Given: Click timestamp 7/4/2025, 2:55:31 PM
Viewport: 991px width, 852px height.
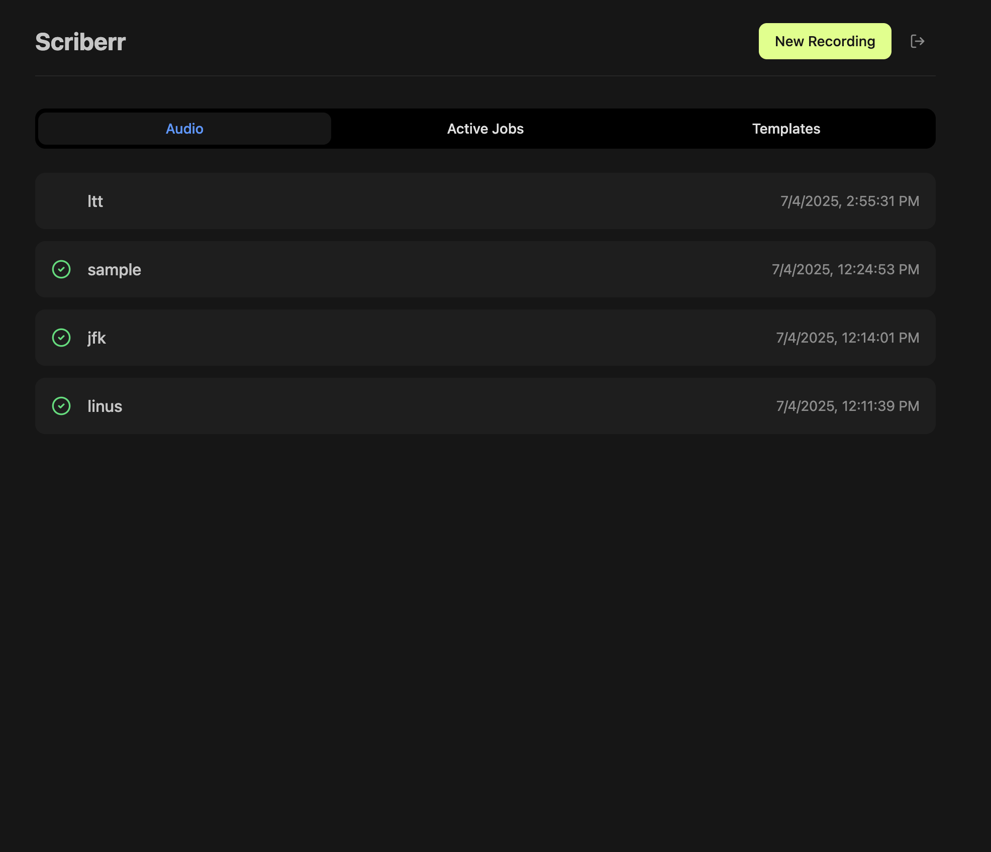Looking at the screenshot, I should [850, 201].
